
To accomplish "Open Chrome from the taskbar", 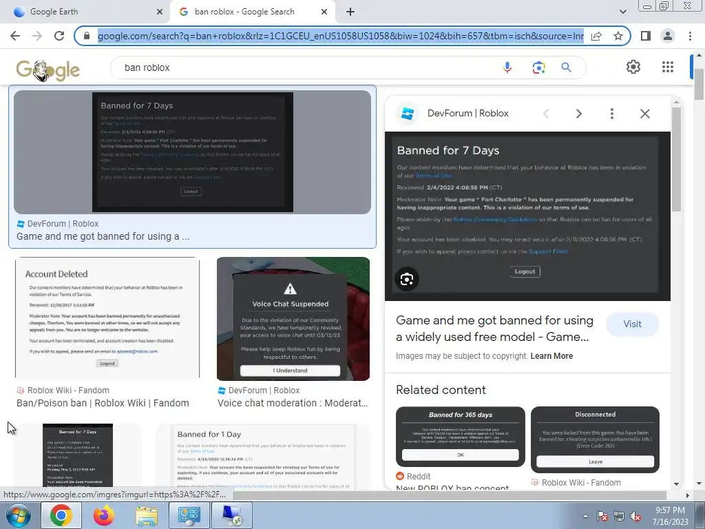I will coord(61,515).
